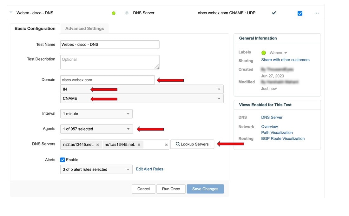
Task: Open the Agents 1 of 957 selected dropdown
Action: 96,129
